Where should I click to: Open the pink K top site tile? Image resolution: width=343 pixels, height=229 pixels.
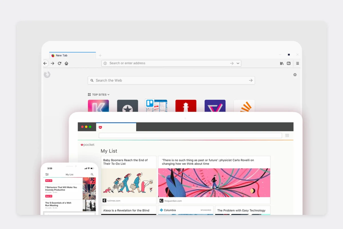coord(98,106)
